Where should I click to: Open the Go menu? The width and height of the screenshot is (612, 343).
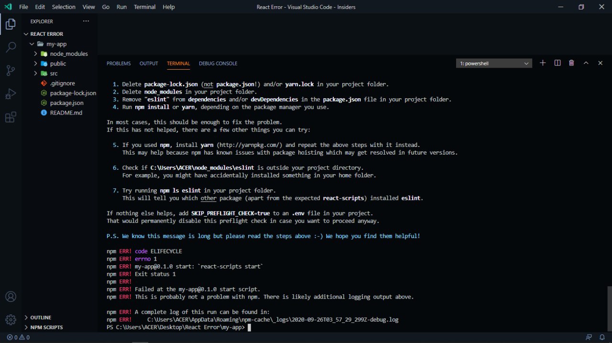(106, 7)
